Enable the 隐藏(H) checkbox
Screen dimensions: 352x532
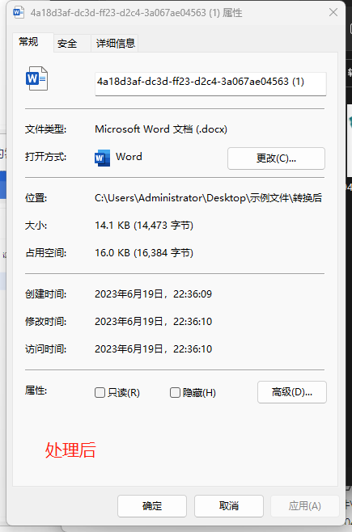coord(175,393)
